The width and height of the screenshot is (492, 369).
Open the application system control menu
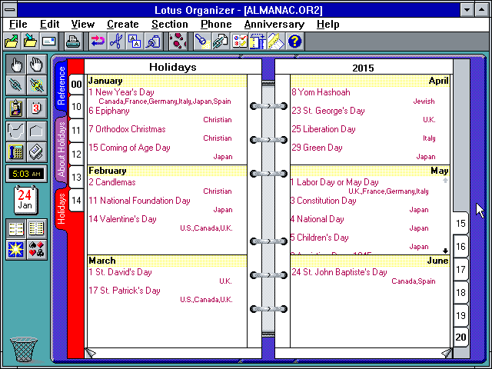click(x=8, y=8)
